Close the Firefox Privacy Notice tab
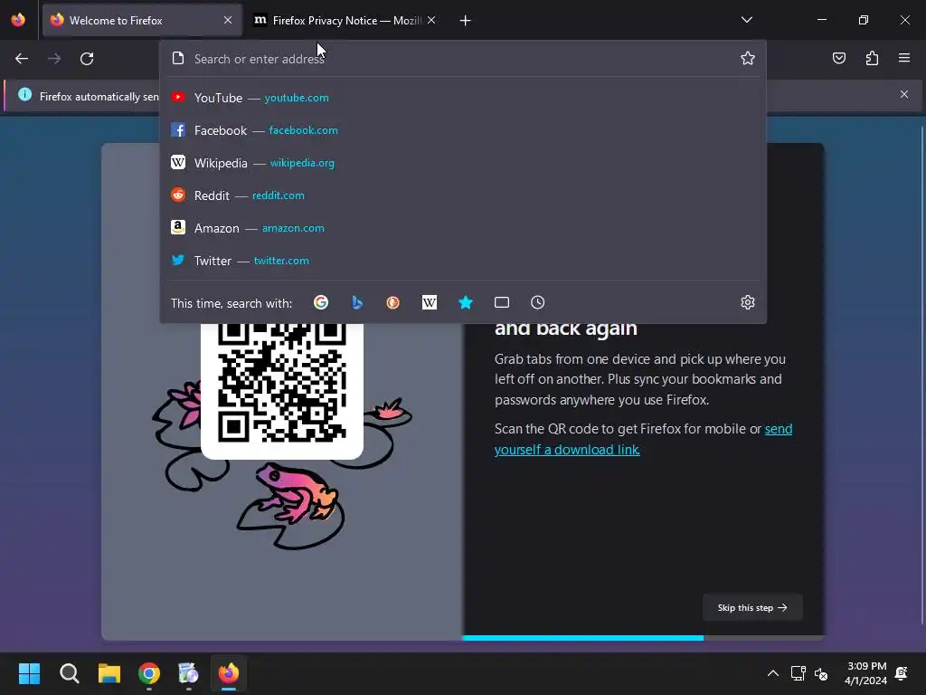The width and height of the screenshot is (926, 695). tap(431, 20)
